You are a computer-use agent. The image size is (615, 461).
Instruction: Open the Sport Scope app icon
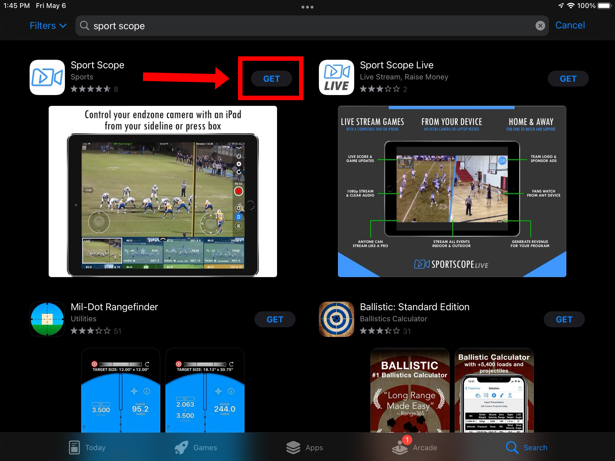coord(47,77)
